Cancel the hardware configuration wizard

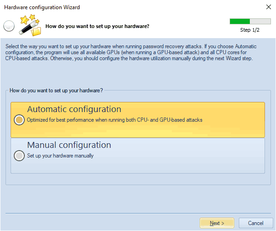256,223
